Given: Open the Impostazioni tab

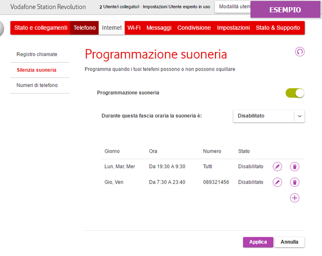Looking at the screenshot, I should coord(233,28).
